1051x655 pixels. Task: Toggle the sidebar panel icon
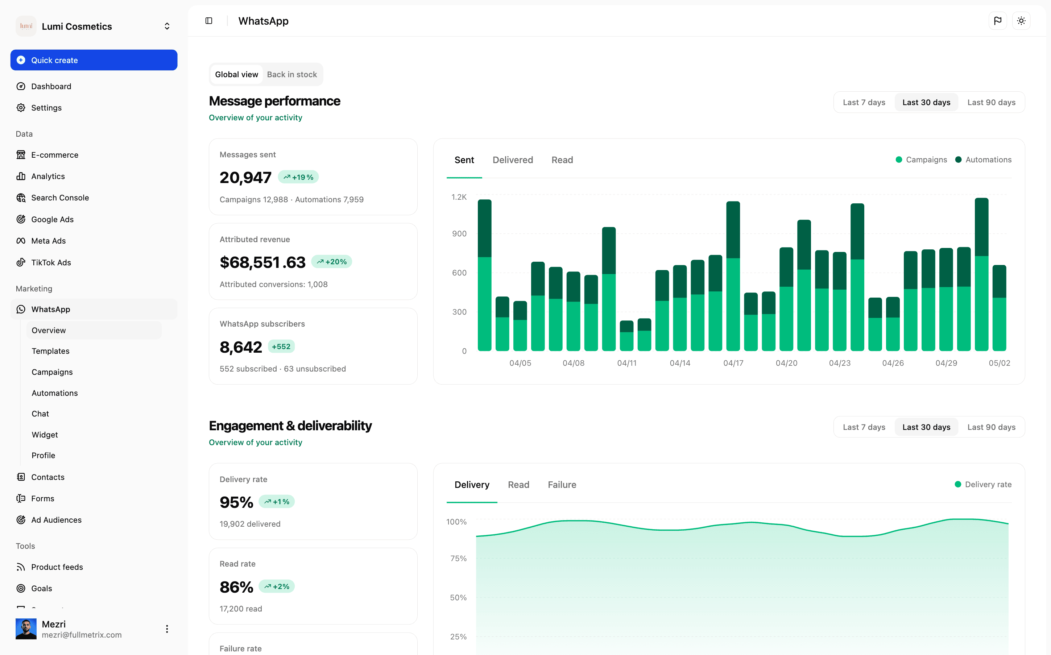click(209, 21)
